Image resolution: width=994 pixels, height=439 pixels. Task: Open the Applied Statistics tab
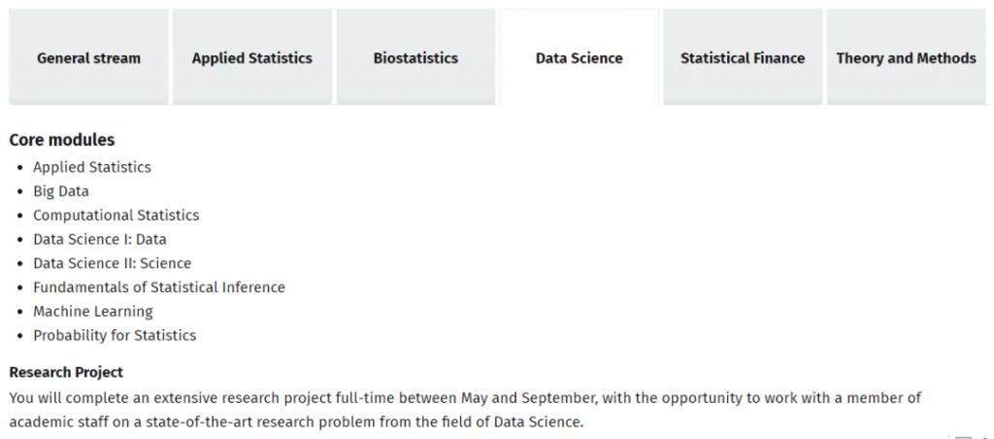click(x=252, y=58)
